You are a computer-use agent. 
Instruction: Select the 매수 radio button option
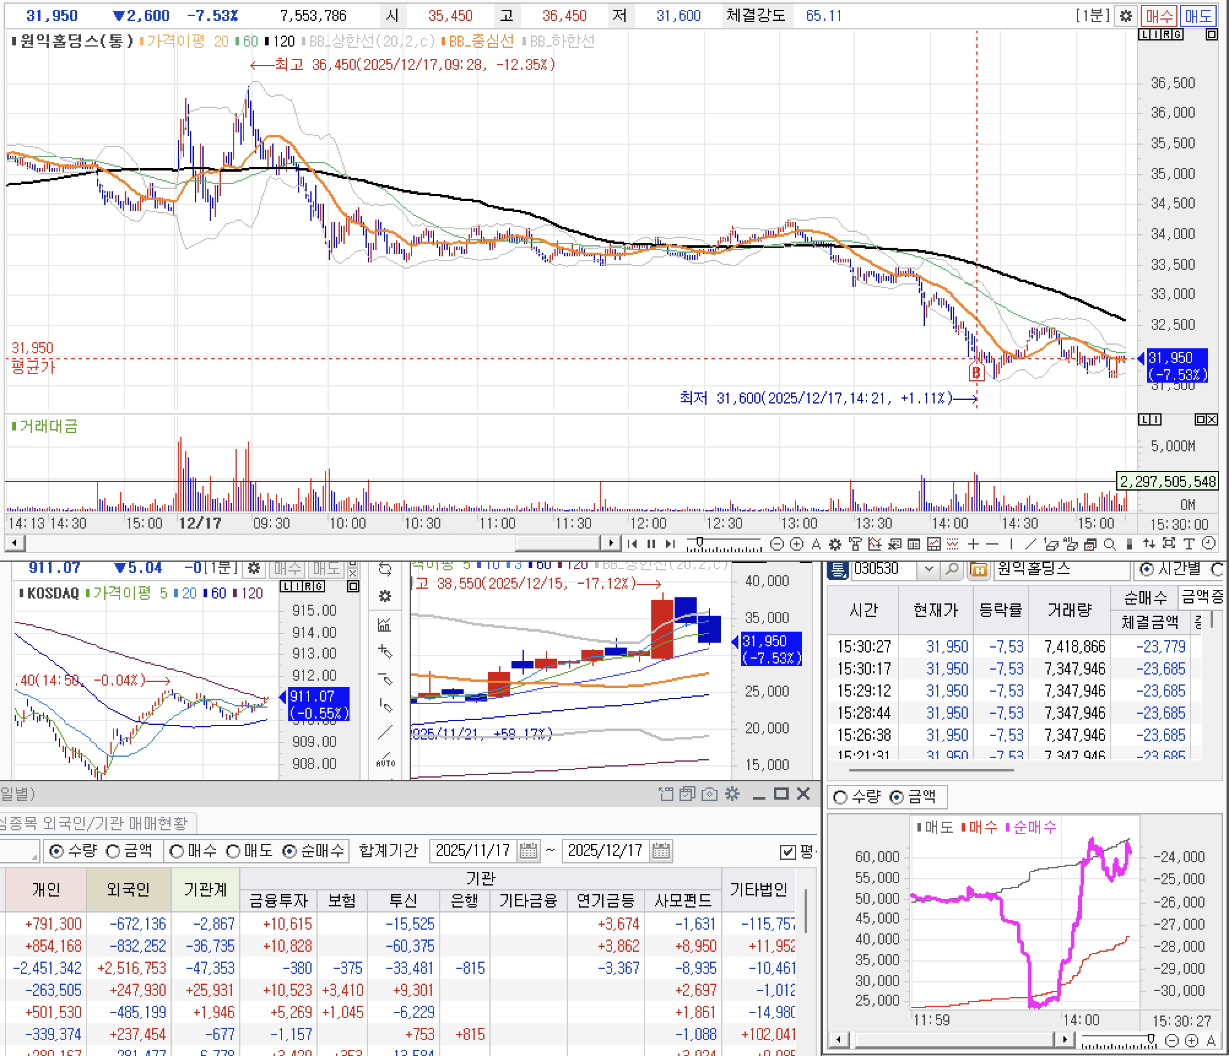177,851
